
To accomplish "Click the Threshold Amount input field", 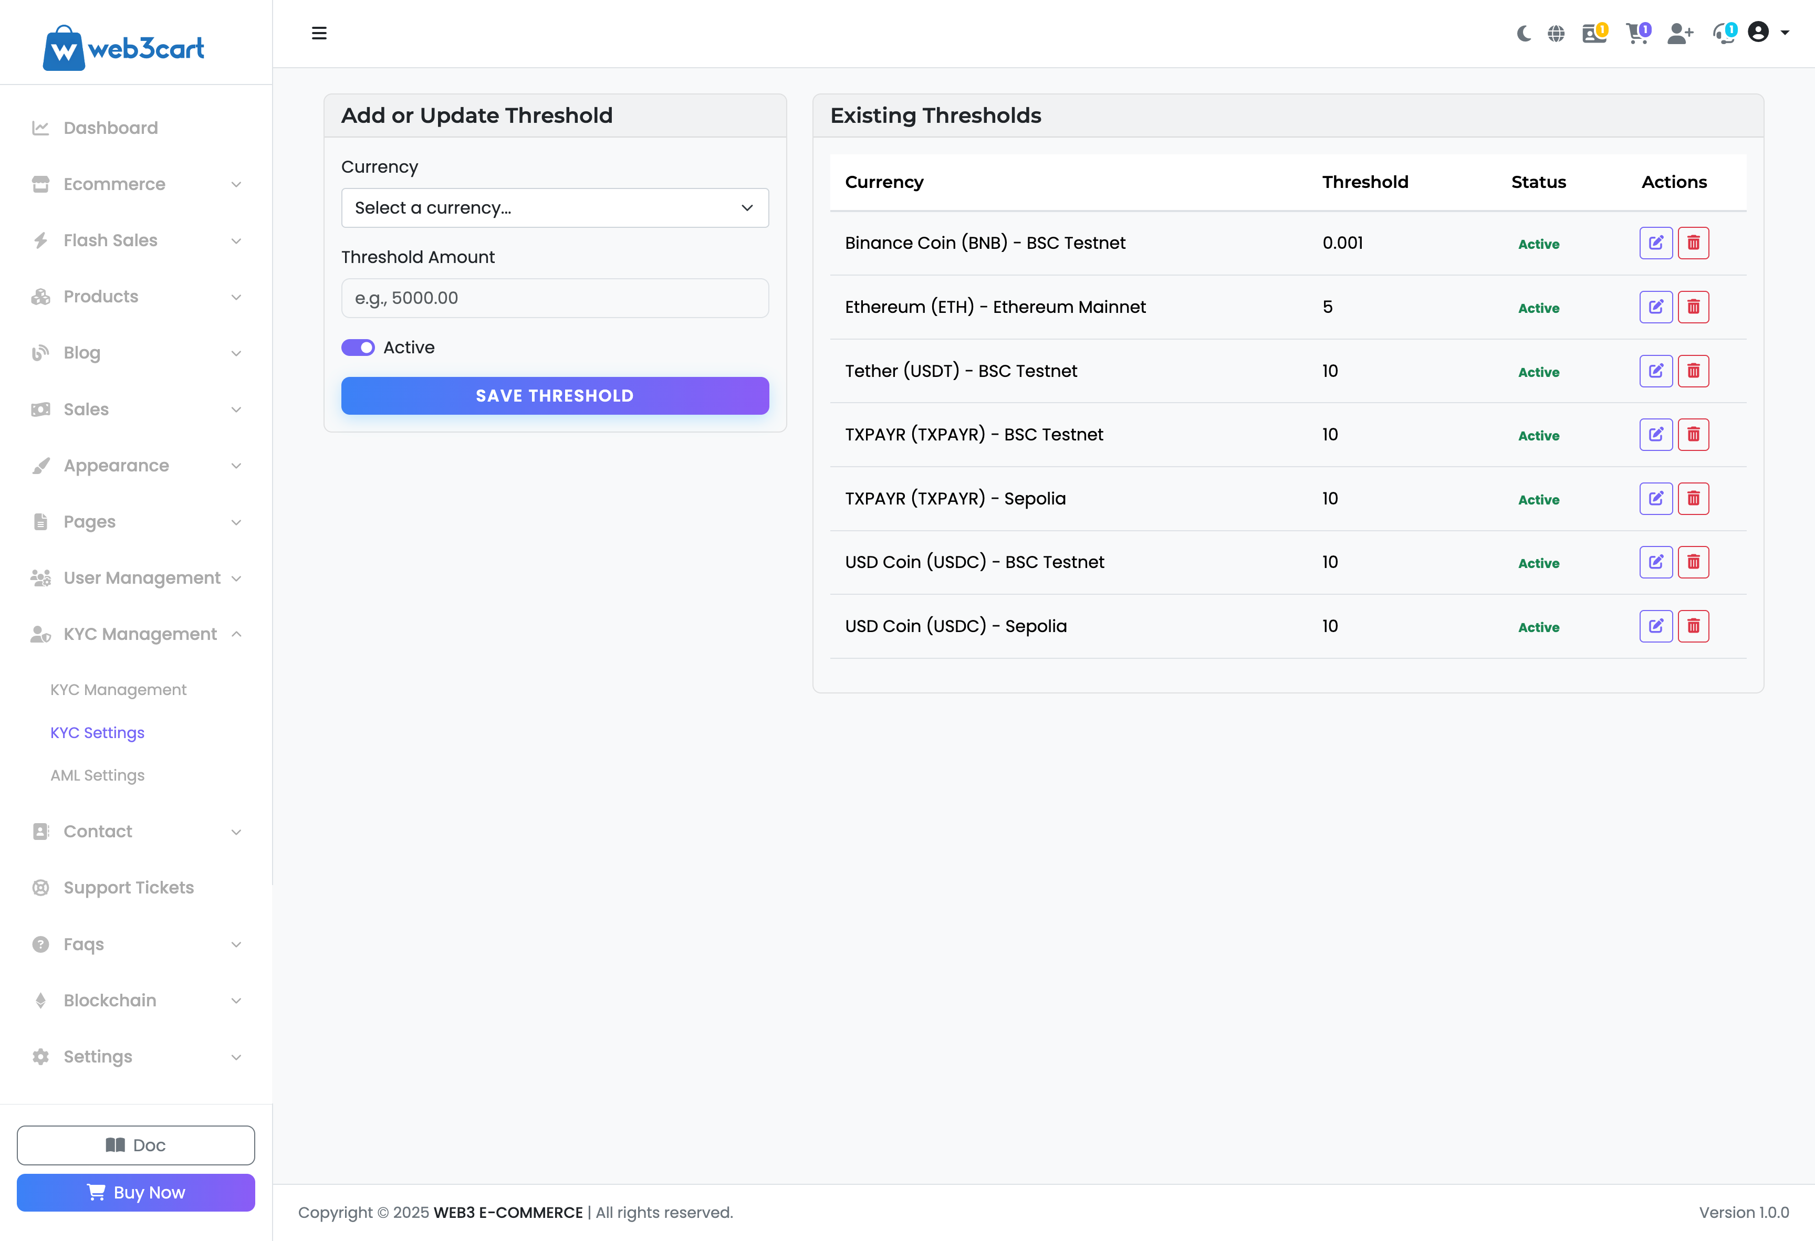I will 555,298.
